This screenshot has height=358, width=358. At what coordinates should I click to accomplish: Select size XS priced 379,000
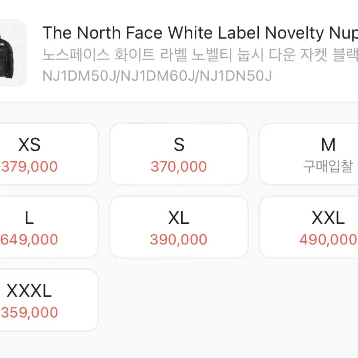coord(49,154)
